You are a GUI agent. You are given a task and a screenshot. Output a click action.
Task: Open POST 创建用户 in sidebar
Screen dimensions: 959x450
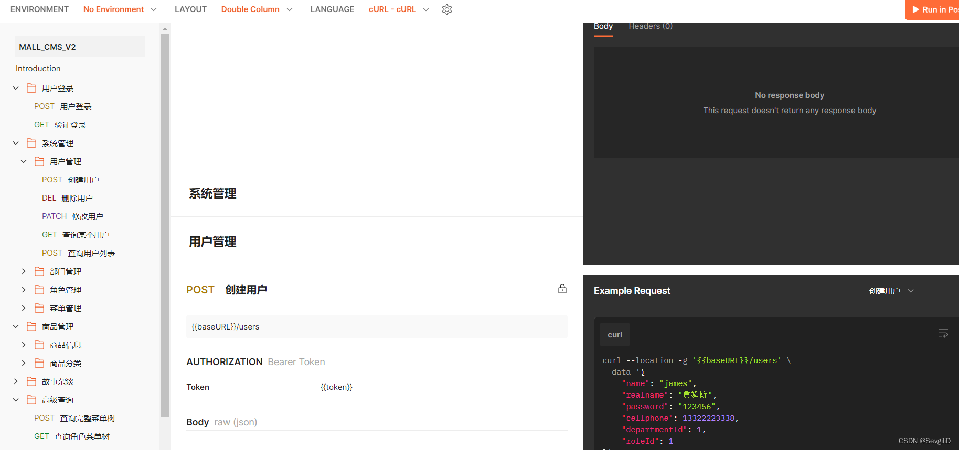point(71,180)
